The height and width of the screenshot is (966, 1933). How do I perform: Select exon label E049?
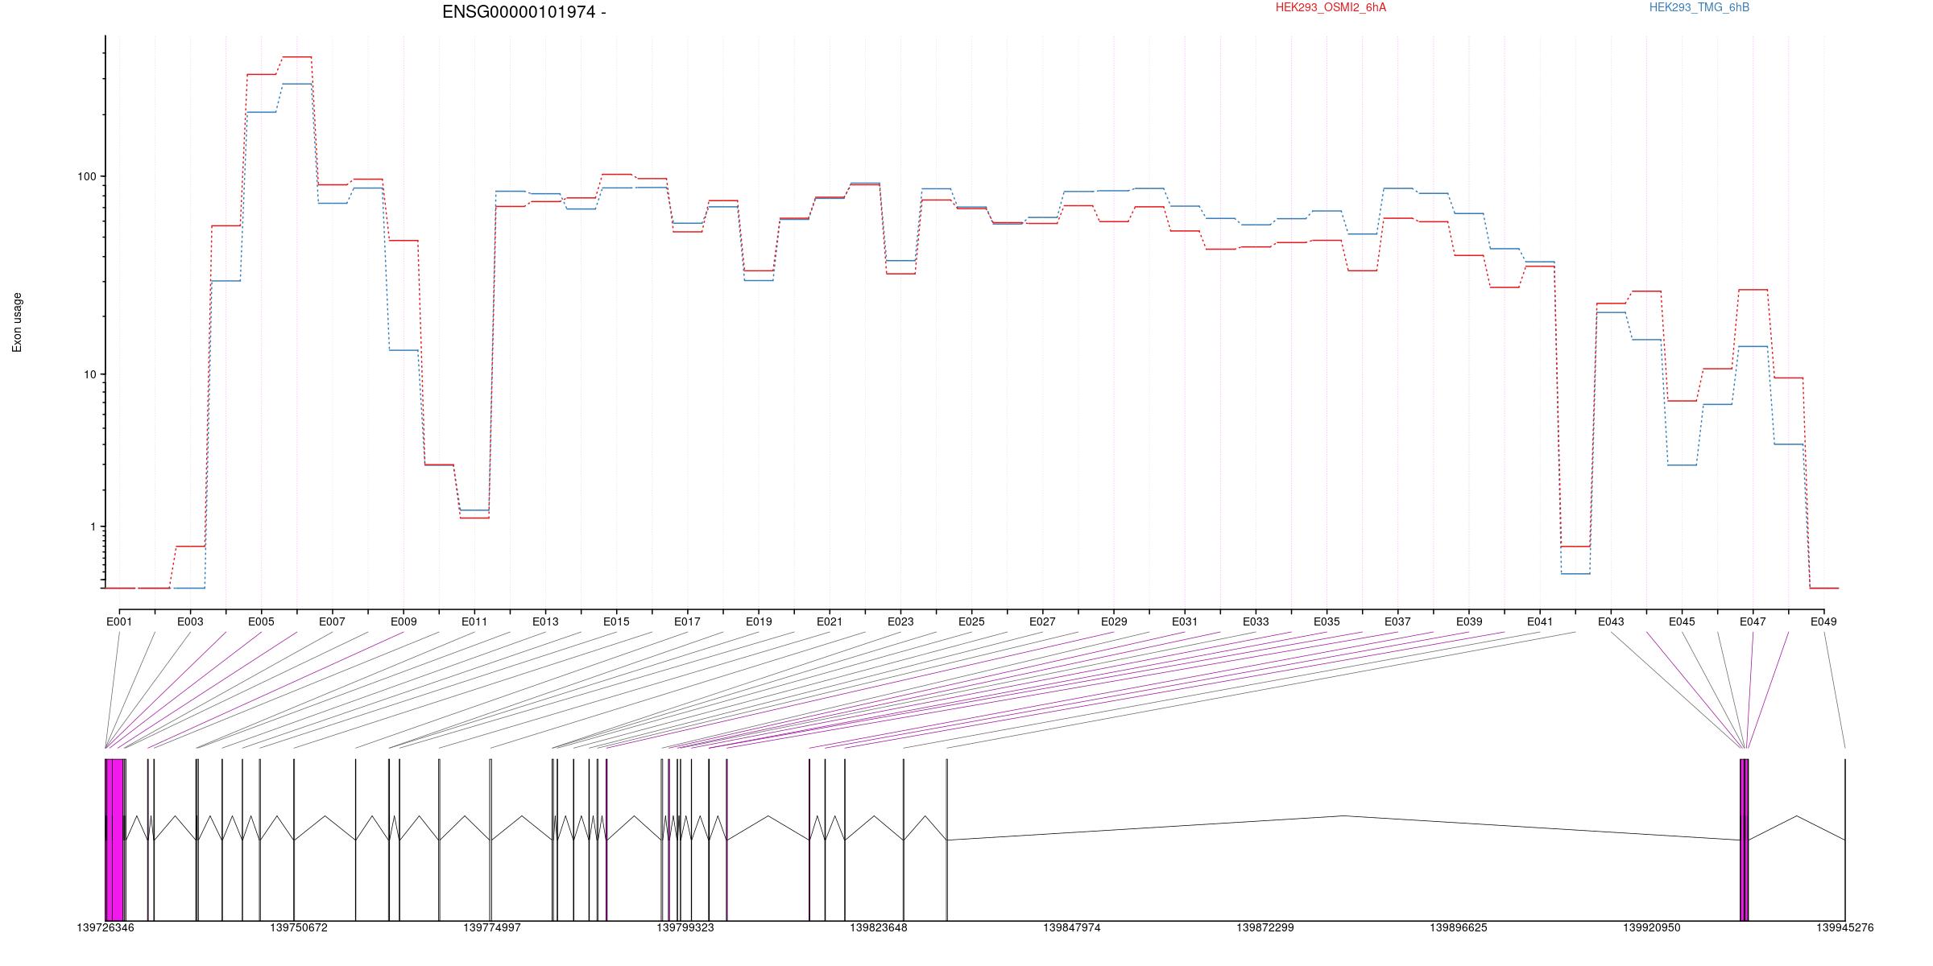(x=1824, y=621)
